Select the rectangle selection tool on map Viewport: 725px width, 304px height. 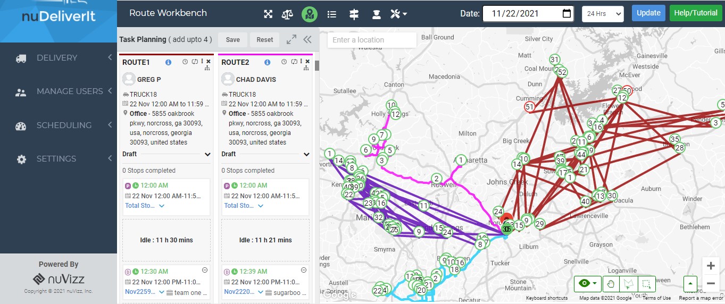(647, 284)
